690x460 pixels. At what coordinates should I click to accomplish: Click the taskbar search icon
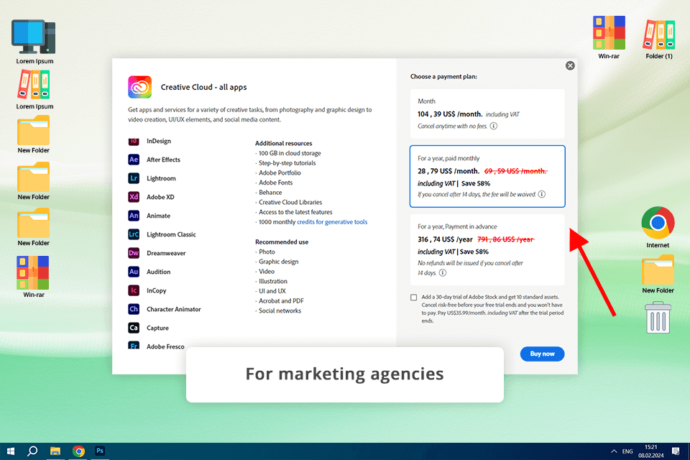(32, 451)
